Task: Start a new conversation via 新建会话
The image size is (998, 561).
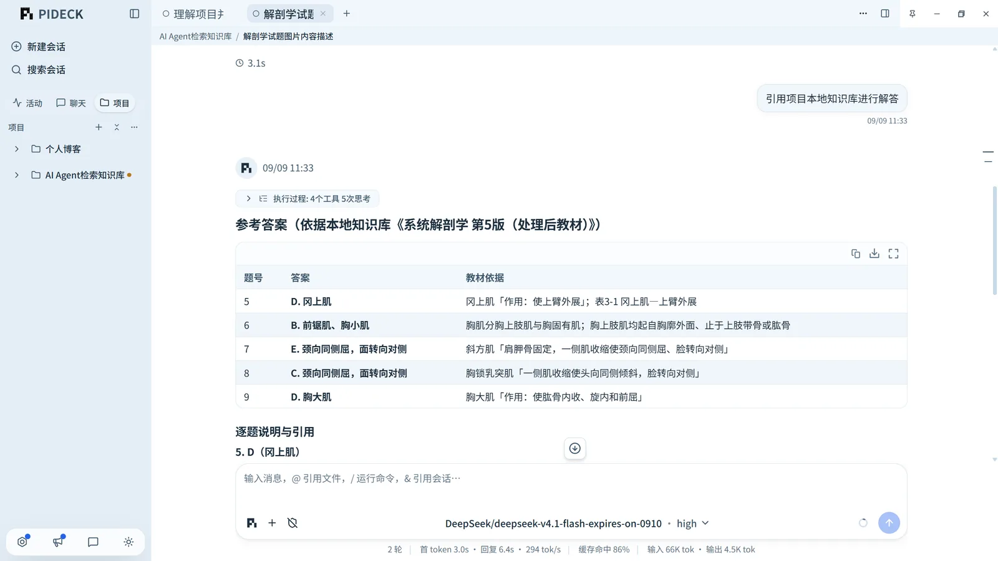Action: [38, 47]
